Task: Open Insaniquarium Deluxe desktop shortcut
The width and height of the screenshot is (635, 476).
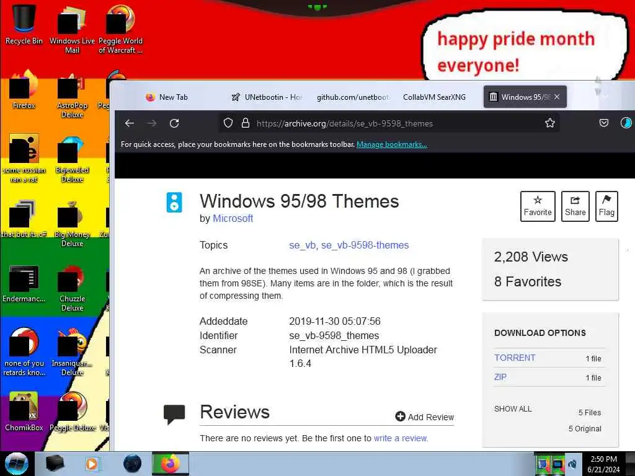Action: [72, 353]
